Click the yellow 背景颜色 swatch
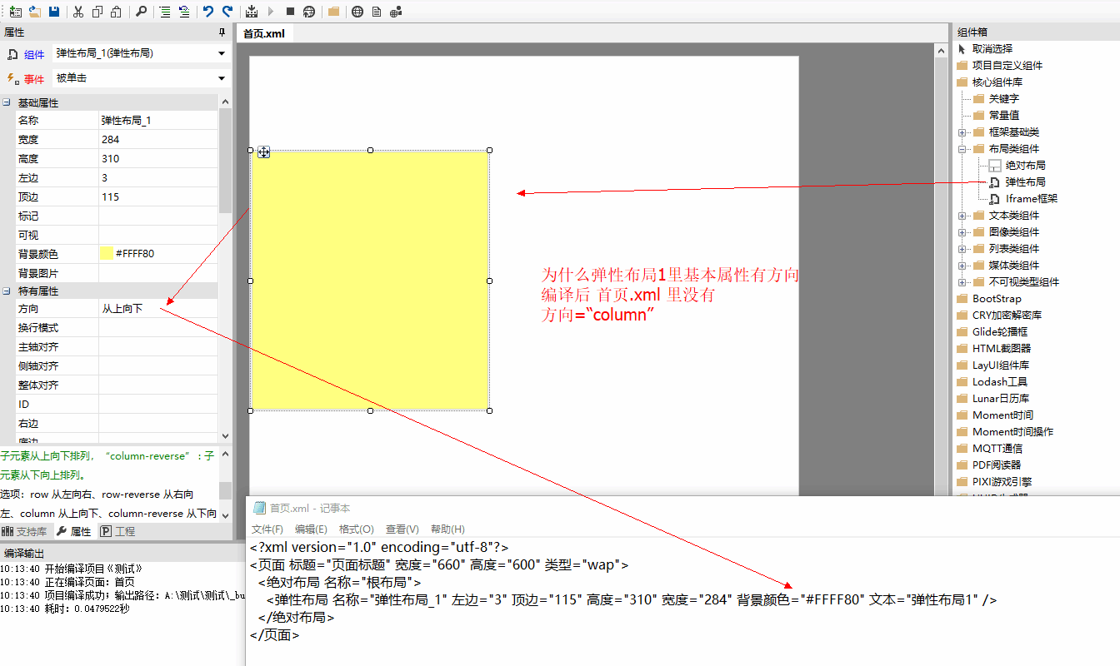Viewport: 1120px width, 666px height. 106,254
